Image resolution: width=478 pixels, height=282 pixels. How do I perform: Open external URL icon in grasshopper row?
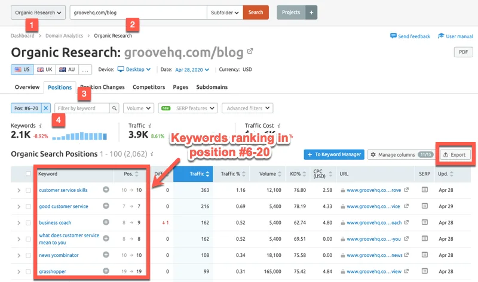click(x=406, y=271)
